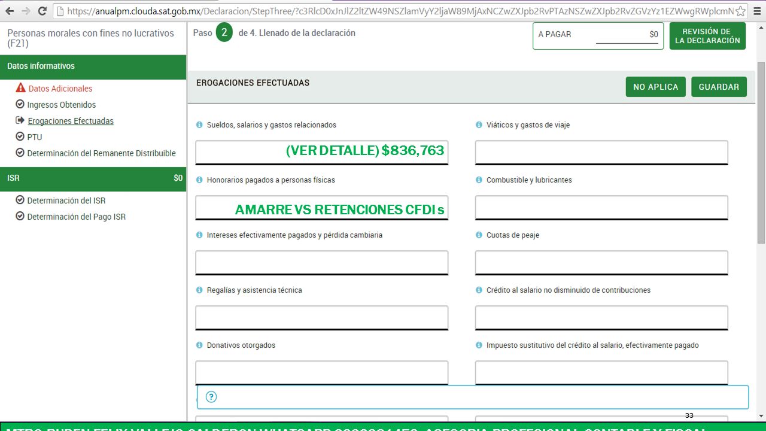This screenshot has height=431, width=766.
Task: Open Determinación del ISR section
Action: [66, 201]
